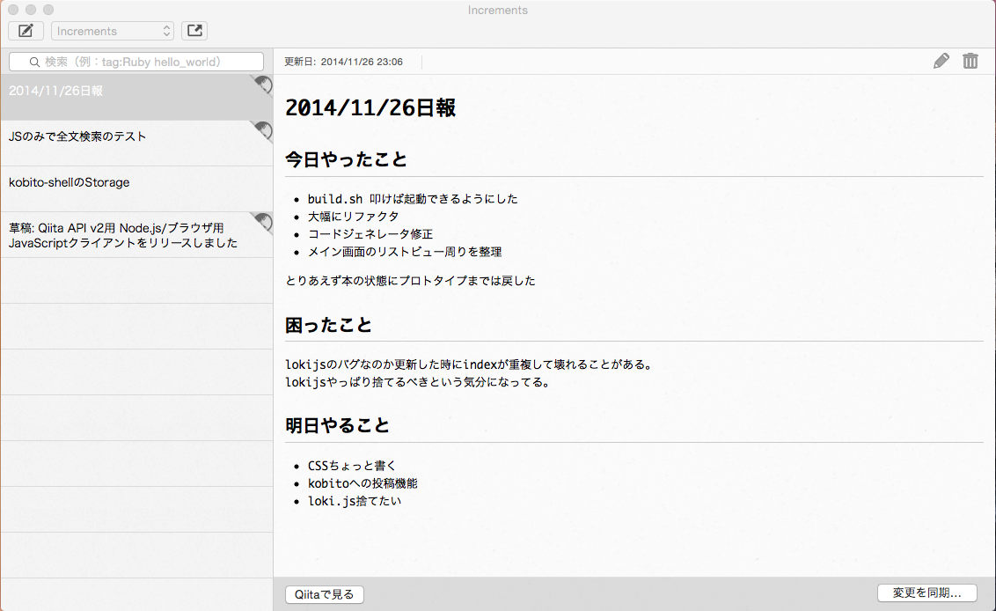Edit the note using pencil icon
Image resolution: width=996 pixels, height=611 pixels.
tap(941, 61)
